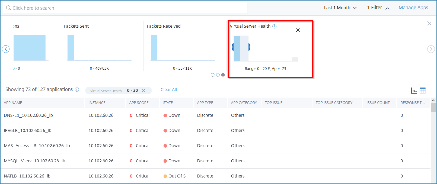The width and height of the screenshot is (437, 184).
Task: Sort by the STATE column header
Action: click(x=168, y=103)
